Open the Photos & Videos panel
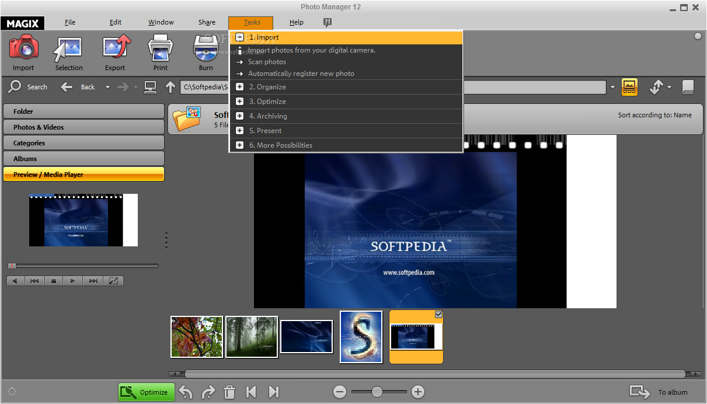Viewport: 707px width, 404px height. pyautogui.click(x=83, y=127)
